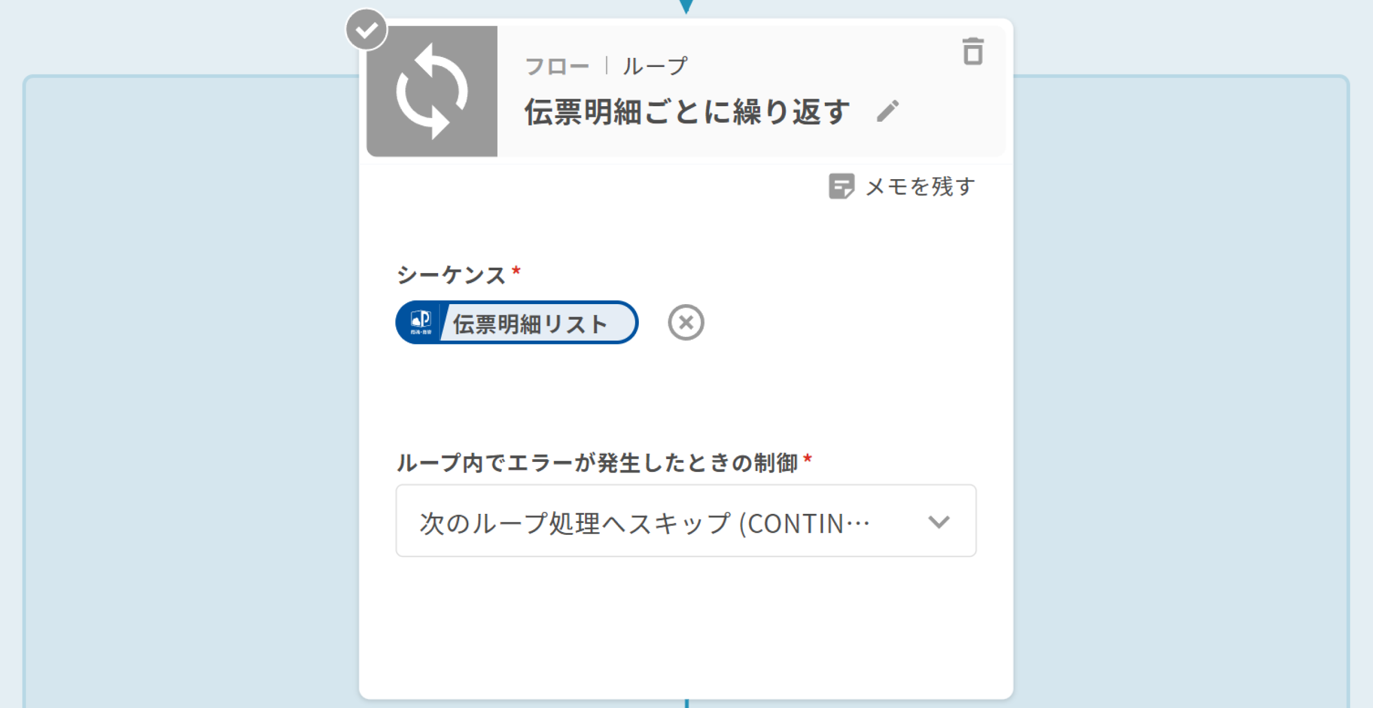Remove the sequence value with the circled X
1373x708 pixels.
click(x=685, y=322)
